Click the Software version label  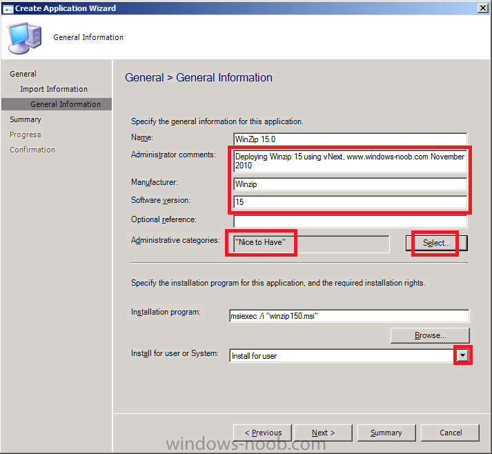click(x=161, y=200)
